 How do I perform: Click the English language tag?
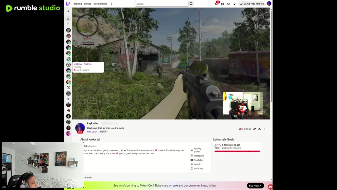tap(103, 132)
